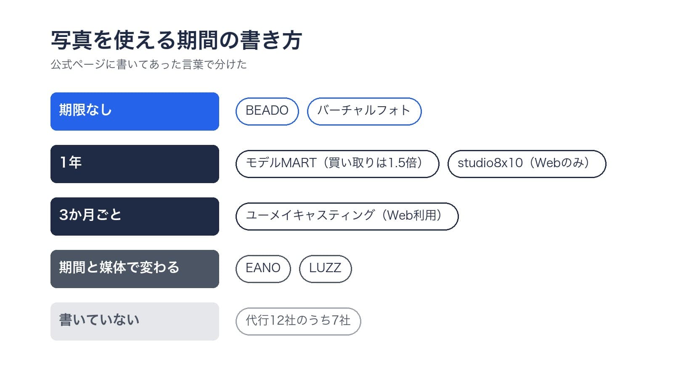
Task: Click the 書いていない gray category label
Action: [x=135, y=321]
